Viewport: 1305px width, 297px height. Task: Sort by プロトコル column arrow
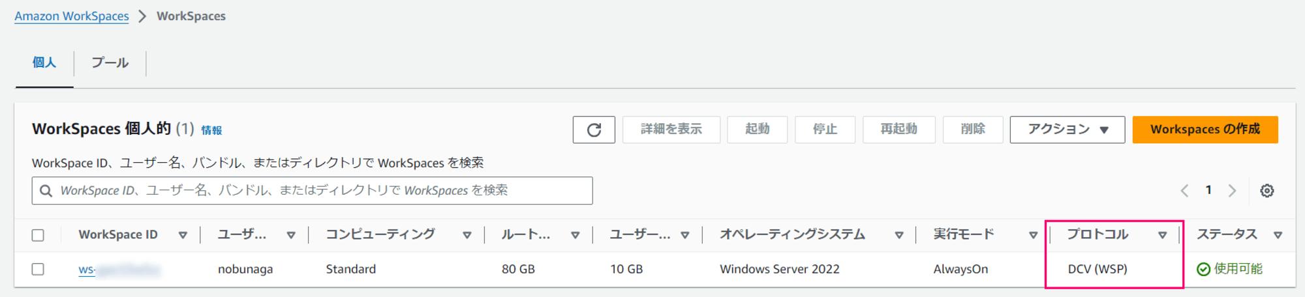(x=1162, y=235)
